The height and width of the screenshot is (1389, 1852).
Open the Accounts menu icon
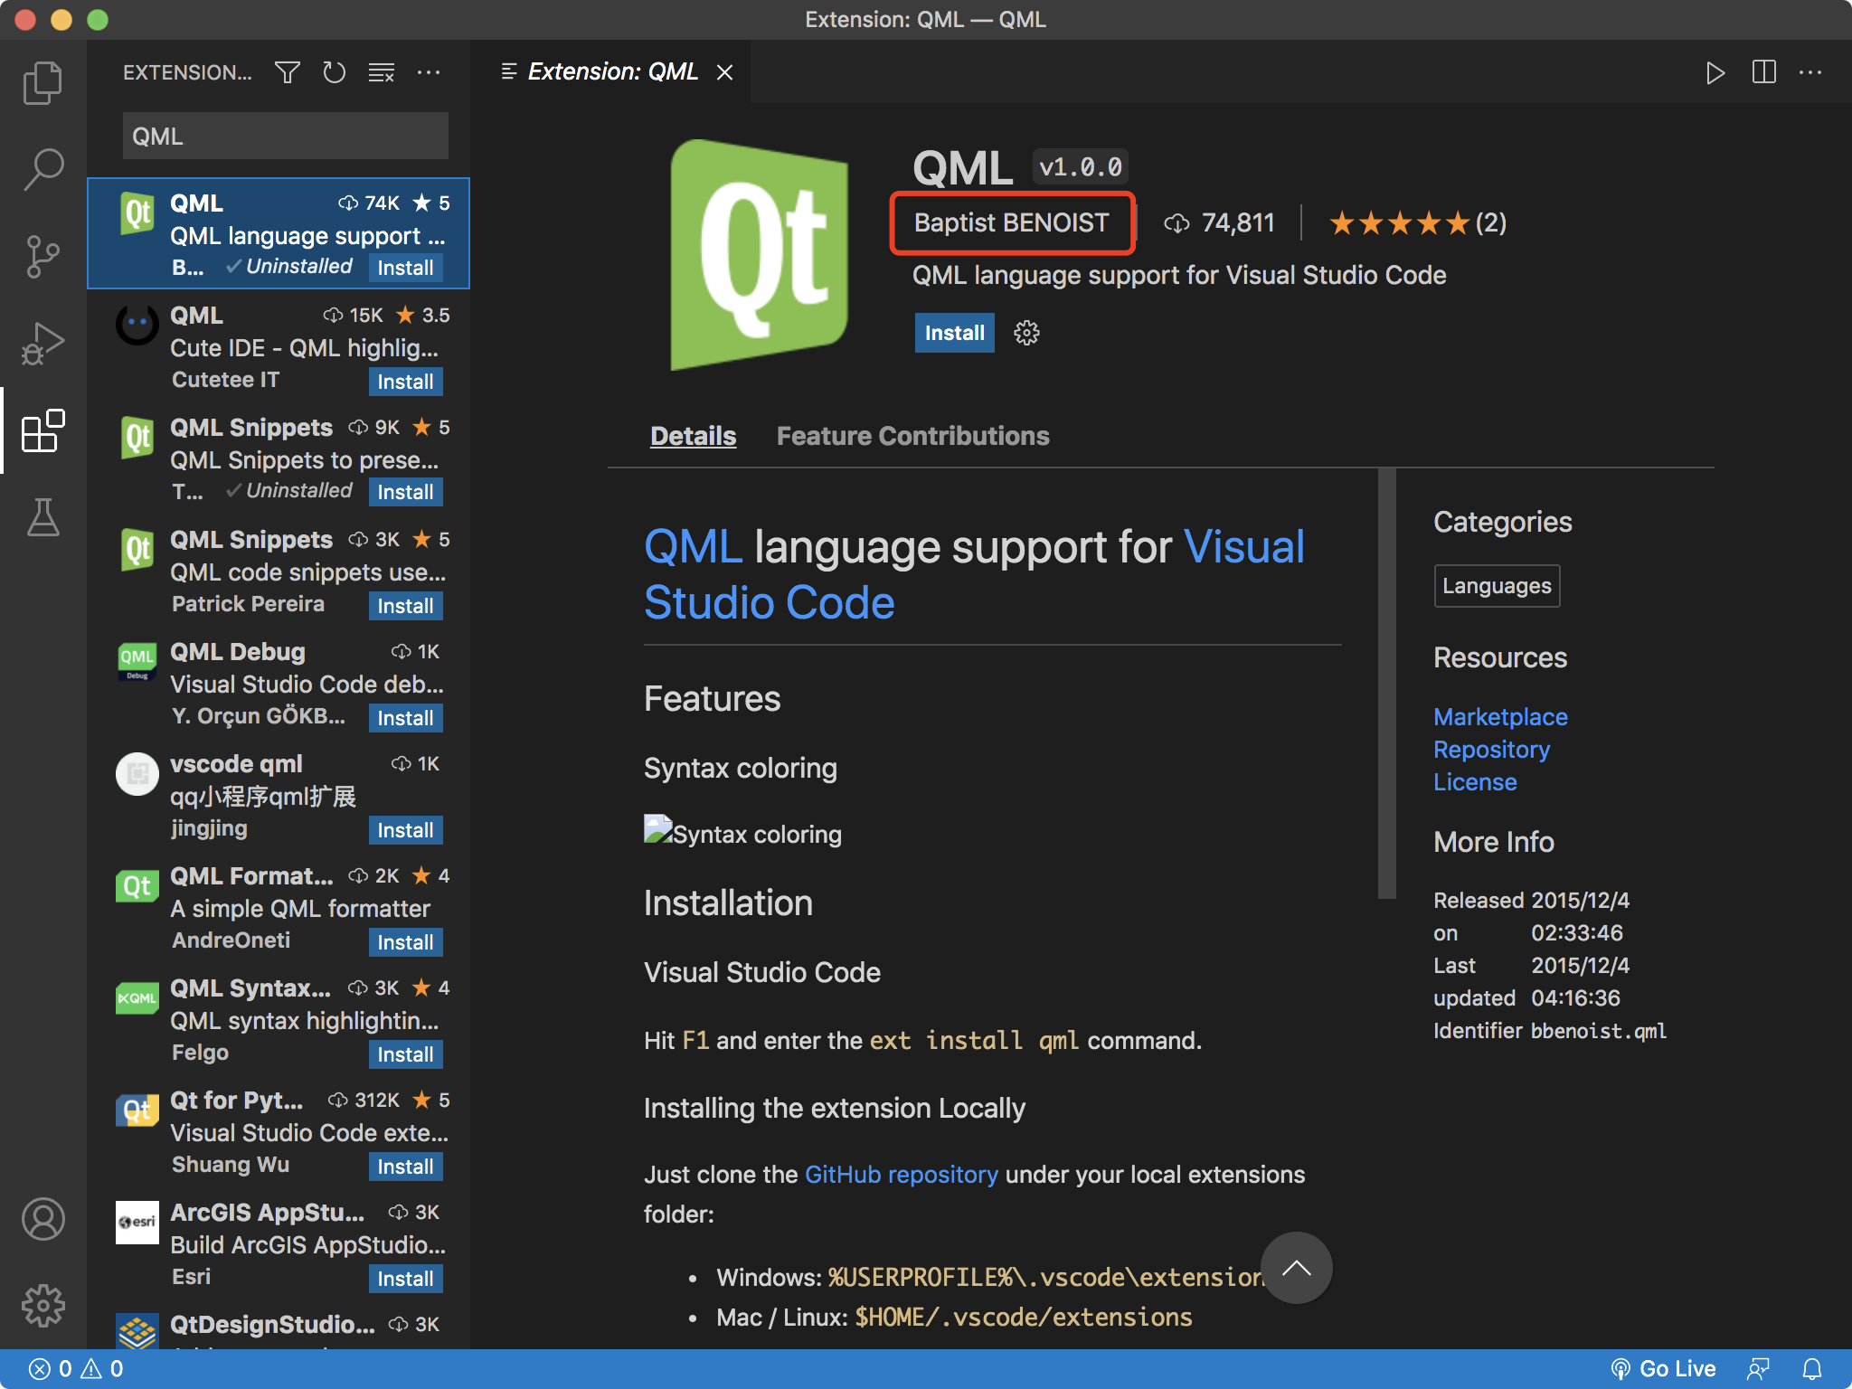pyautogui.click(x=43, y=1219)
